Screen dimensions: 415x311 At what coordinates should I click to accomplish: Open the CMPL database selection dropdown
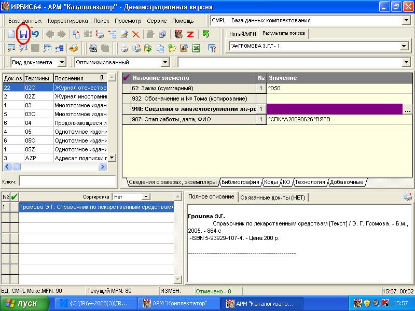point(406,20)
